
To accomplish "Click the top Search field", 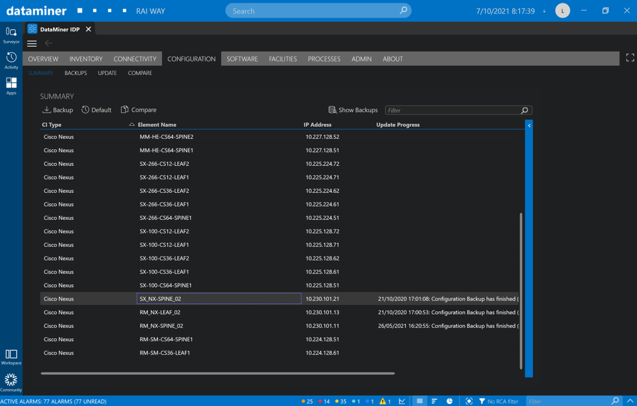I will [318, 11].
